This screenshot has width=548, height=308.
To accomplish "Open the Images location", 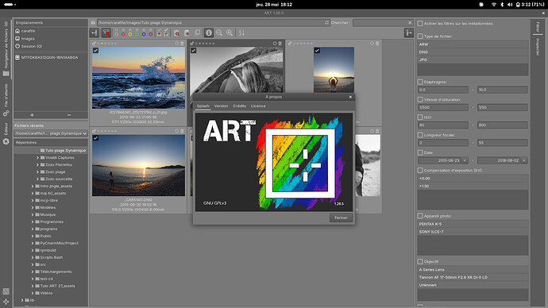I will coord(28,38).
